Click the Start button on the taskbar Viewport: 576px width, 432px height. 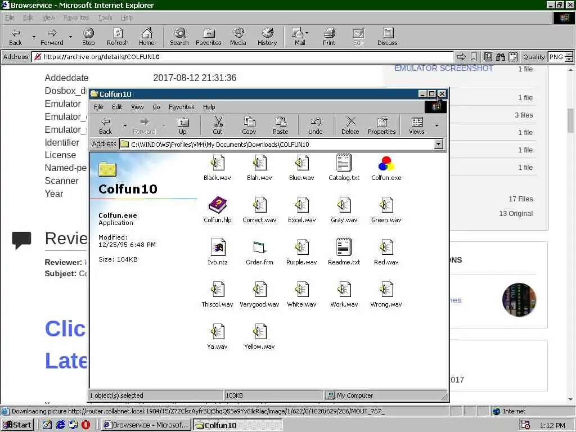pyautogui.click(x=17, y=425)
